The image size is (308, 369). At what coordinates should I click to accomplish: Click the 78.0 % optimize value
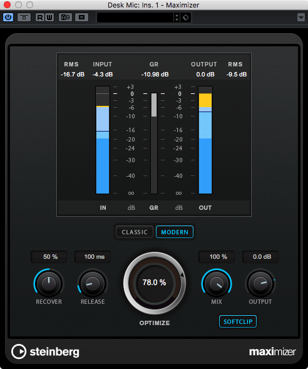pyautogui.click(x=155, y=283)
